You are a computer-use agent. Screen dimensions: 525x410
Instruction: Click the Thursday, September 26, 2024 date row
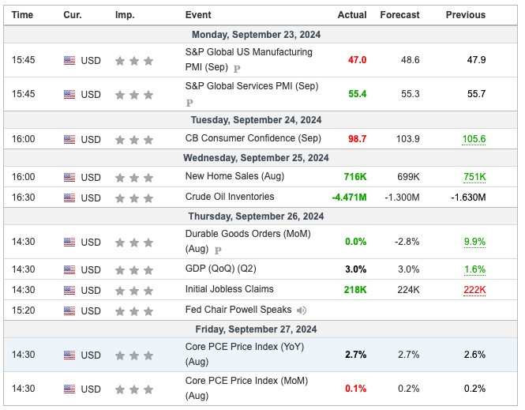click(x=261, y=216)
